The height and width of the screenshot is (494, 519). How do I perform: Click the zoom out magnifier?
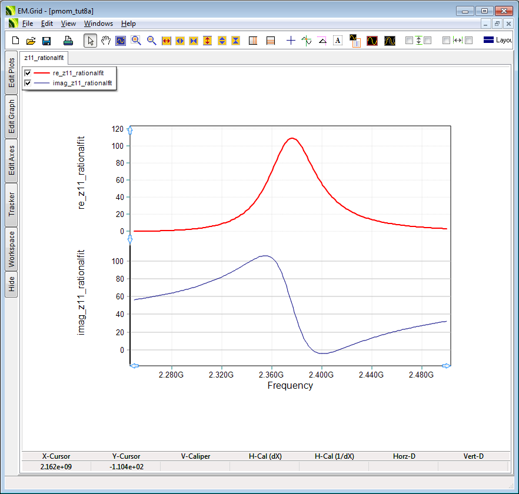coord(151,41)
